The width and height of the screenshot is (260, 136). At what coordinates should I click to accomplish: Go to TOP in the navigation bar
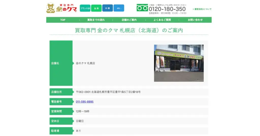pyautogui.click(x=63, y=20)
